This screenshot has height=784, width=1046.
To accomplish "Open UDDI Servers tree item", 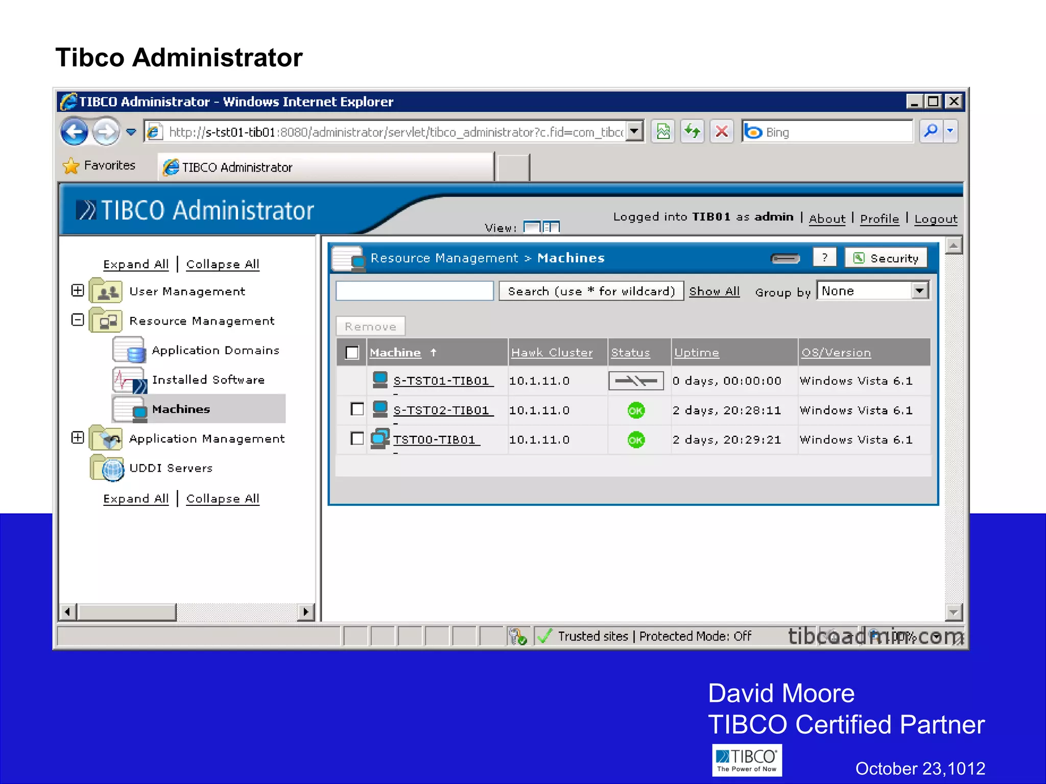I will pos(171,468).
